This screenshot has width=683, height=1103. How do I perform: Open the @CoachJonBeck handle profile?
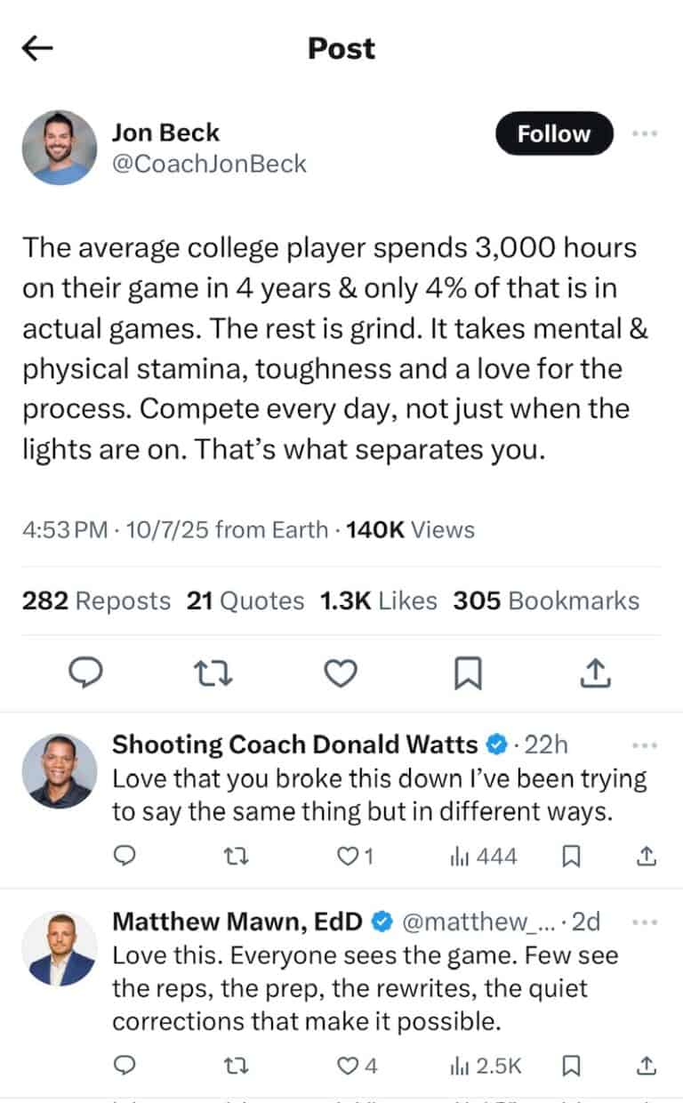click(x=209, y=164)
